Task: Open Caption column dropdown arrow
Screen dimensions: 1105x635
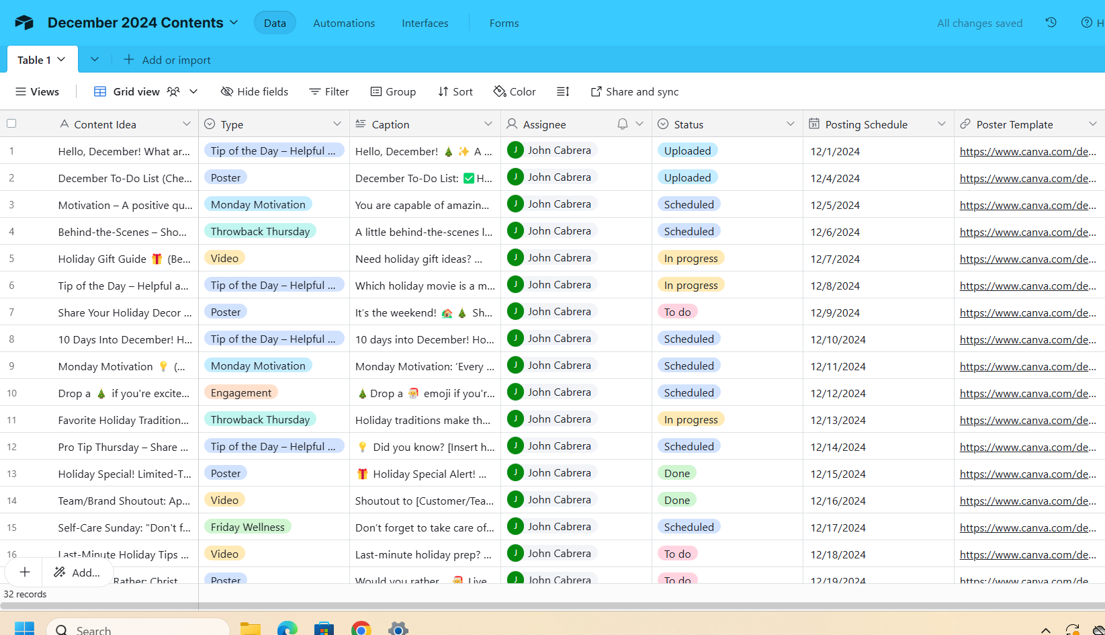Action: [488, 124]
